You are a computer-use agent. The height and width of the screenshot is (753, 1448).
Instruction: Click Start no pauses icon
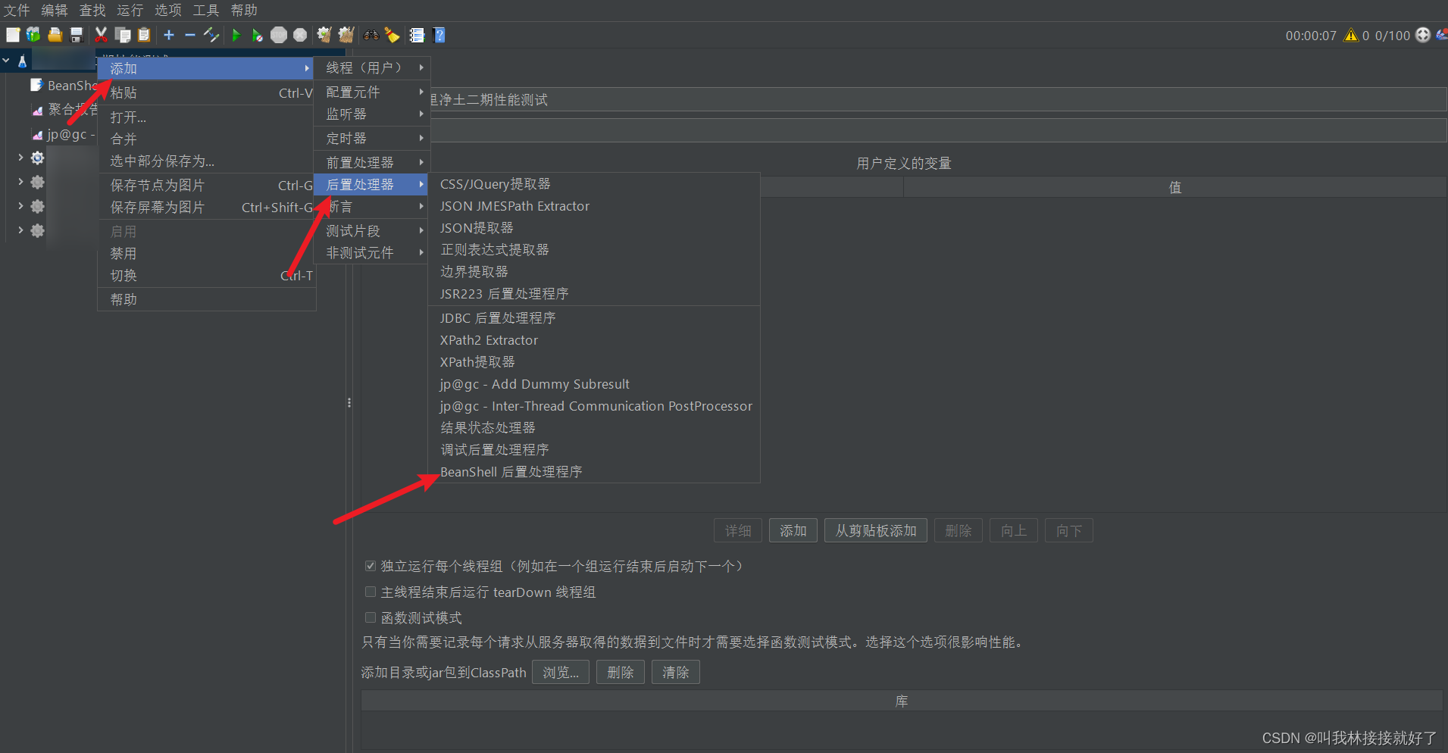pyautogui.click(x=258, y=35)
